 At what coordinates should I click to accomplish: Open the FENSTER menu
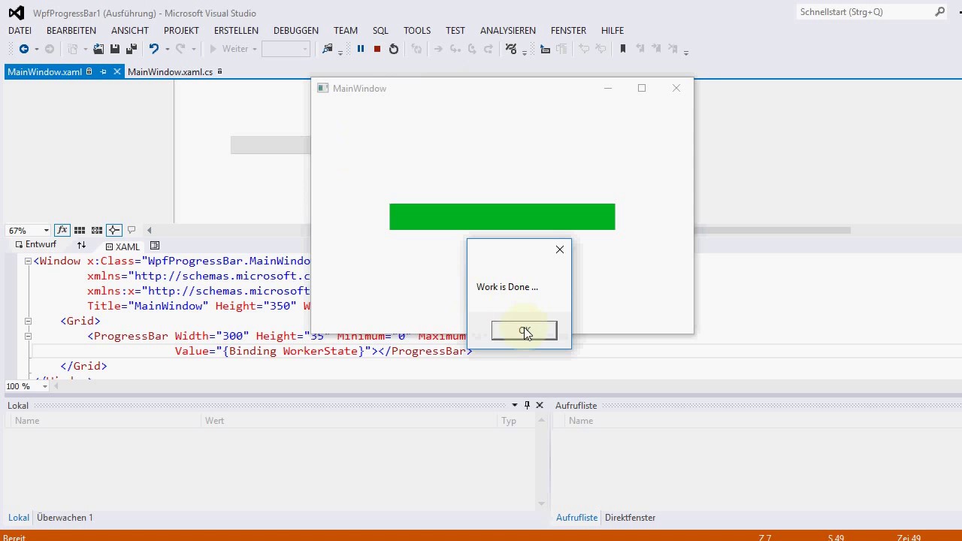(568, 31)
